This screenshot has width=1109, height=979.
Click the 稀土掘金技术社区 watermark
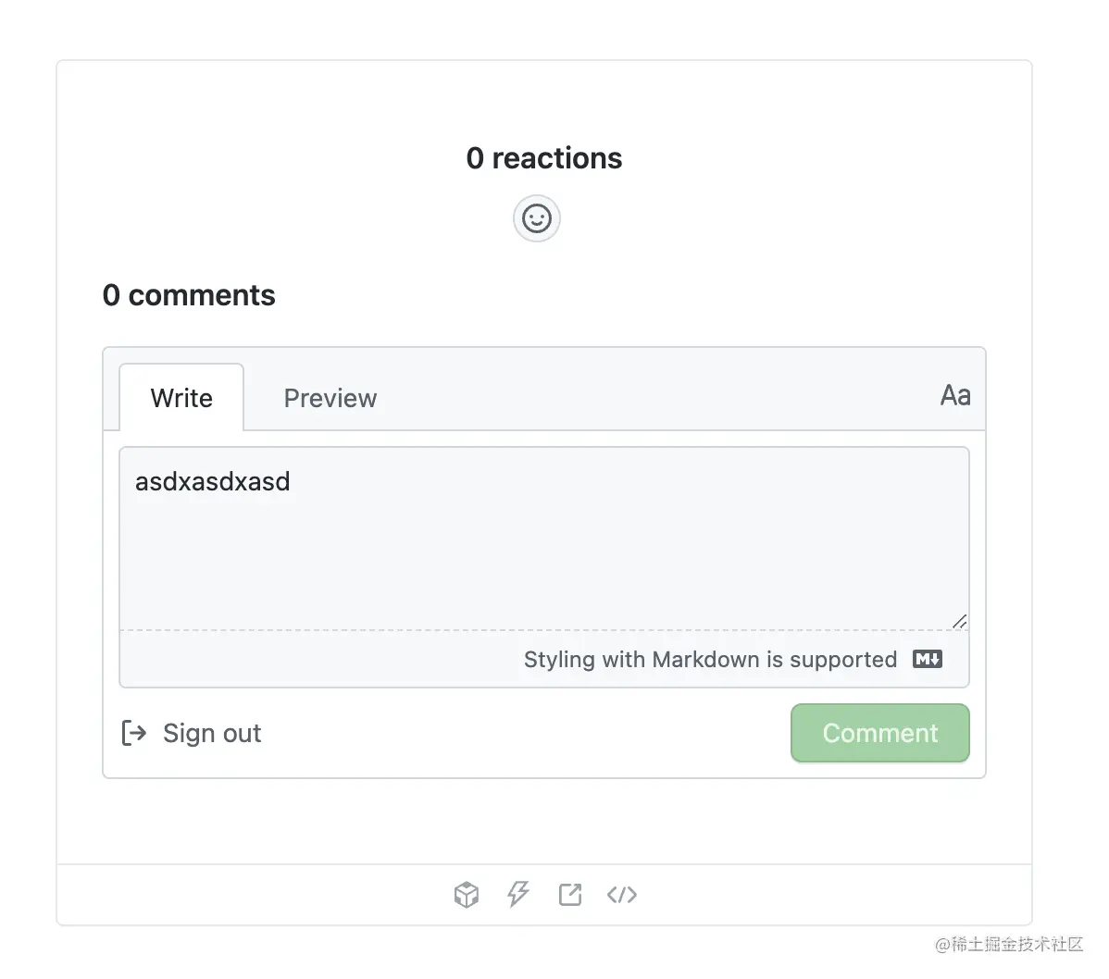(1009, 944)
